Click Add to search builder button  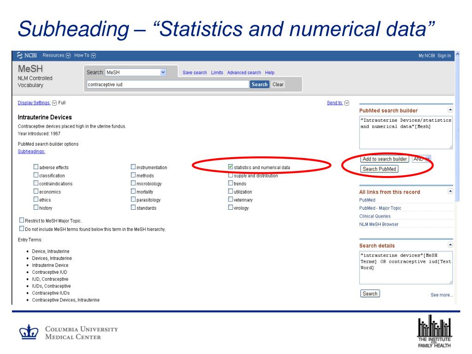click(385, 159)
